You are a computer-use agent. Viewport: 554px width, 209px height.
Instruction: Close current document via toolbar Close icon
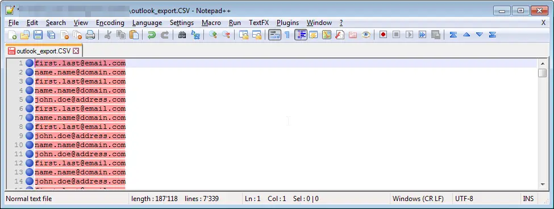64,35
